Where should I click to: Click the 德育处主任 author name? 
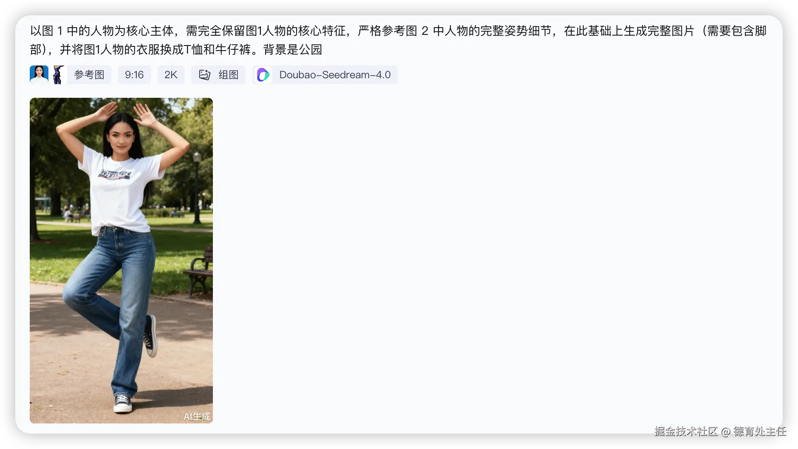(760, 432)
